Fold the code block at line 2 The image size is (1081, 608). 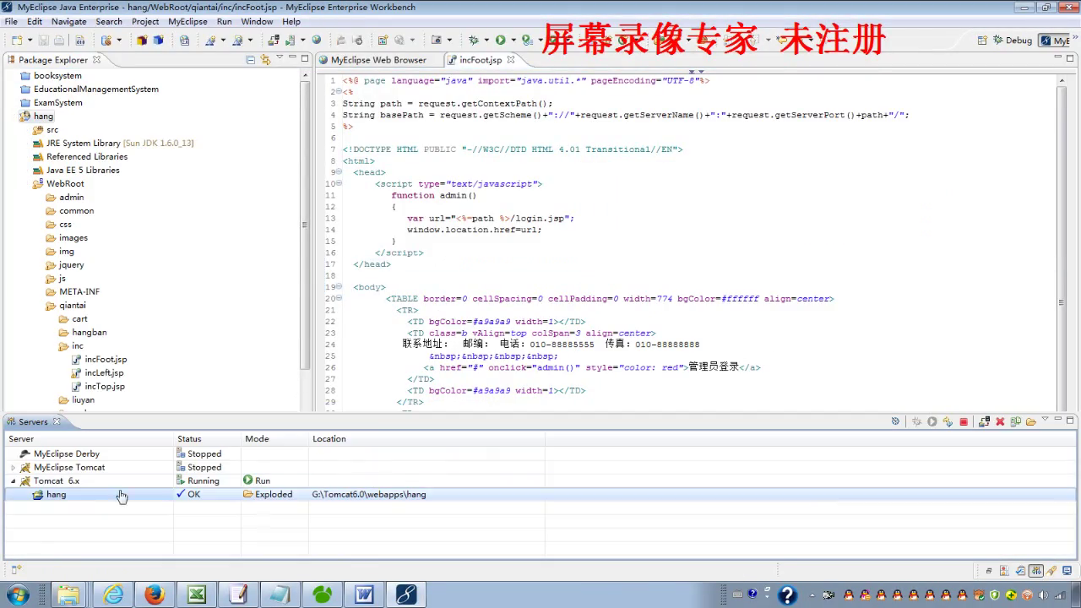click(x=339, y=91)
